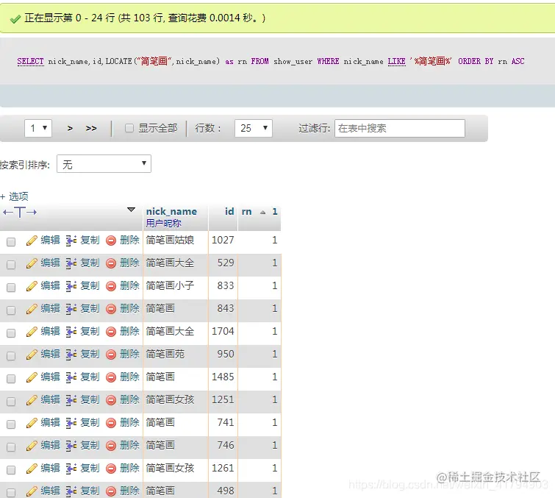The height and width of the screenshot is (498, 555).
Task: Click copy icon for id 529 row
Action: [x=71, y=263]
